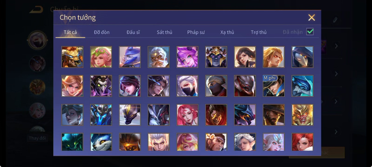The height and width of the screenshot is (167, 372).
Task: Choose the orange beast hero in first slot
Action: click(72, 57)
